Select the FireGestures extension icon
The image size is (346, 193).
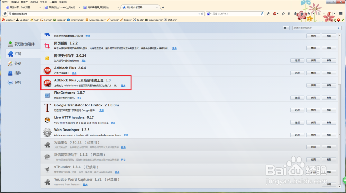coord(47,95)
